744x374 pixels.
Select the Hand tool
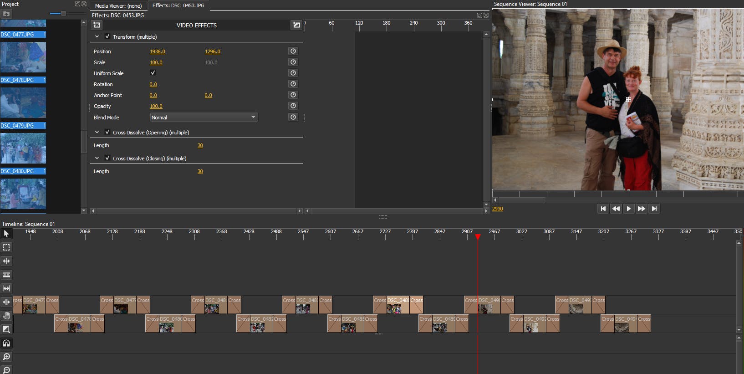(x=6, y=316)
